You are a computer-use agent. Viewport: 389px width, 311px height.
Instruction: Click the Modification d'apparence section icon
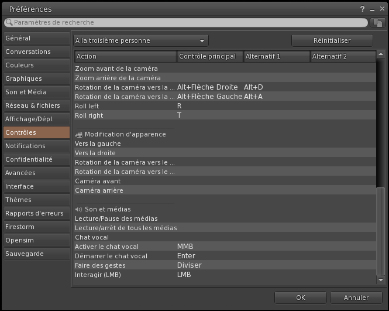[x=79, y=135]
